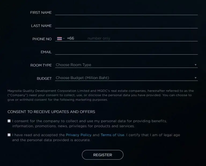Tick the consent to collect personal data checkbox

(9, 121)
